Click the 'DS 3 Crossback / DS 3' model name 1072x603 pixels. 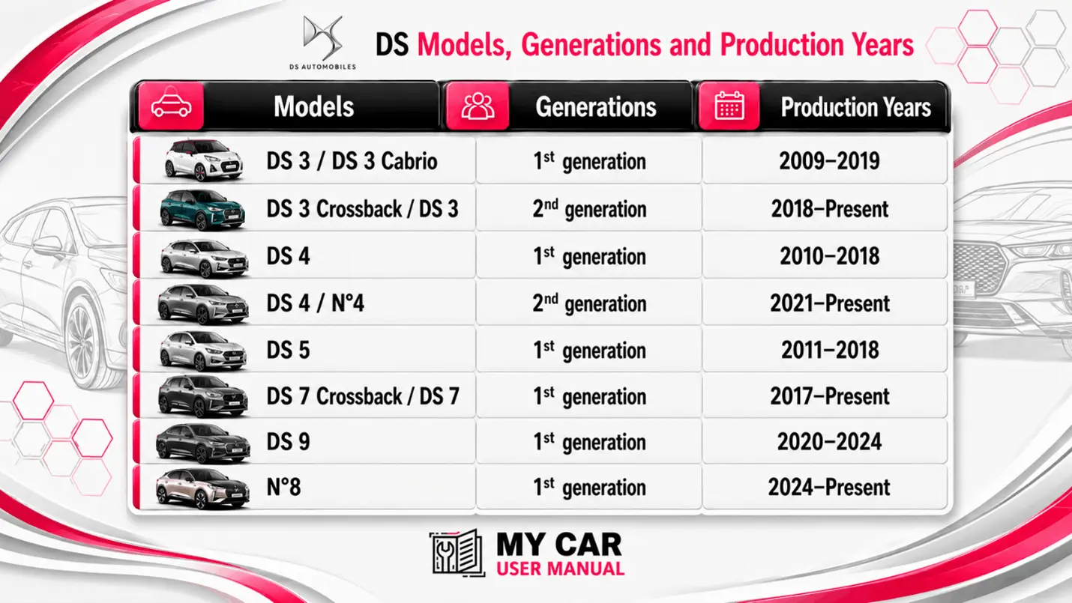[x=362, y=208]
